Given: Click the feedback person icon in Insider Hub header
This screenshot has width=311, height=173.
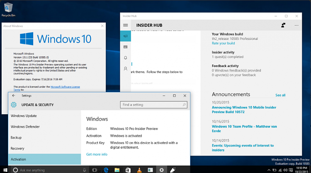Looking at the screenshot, I should tap(283, 25).
